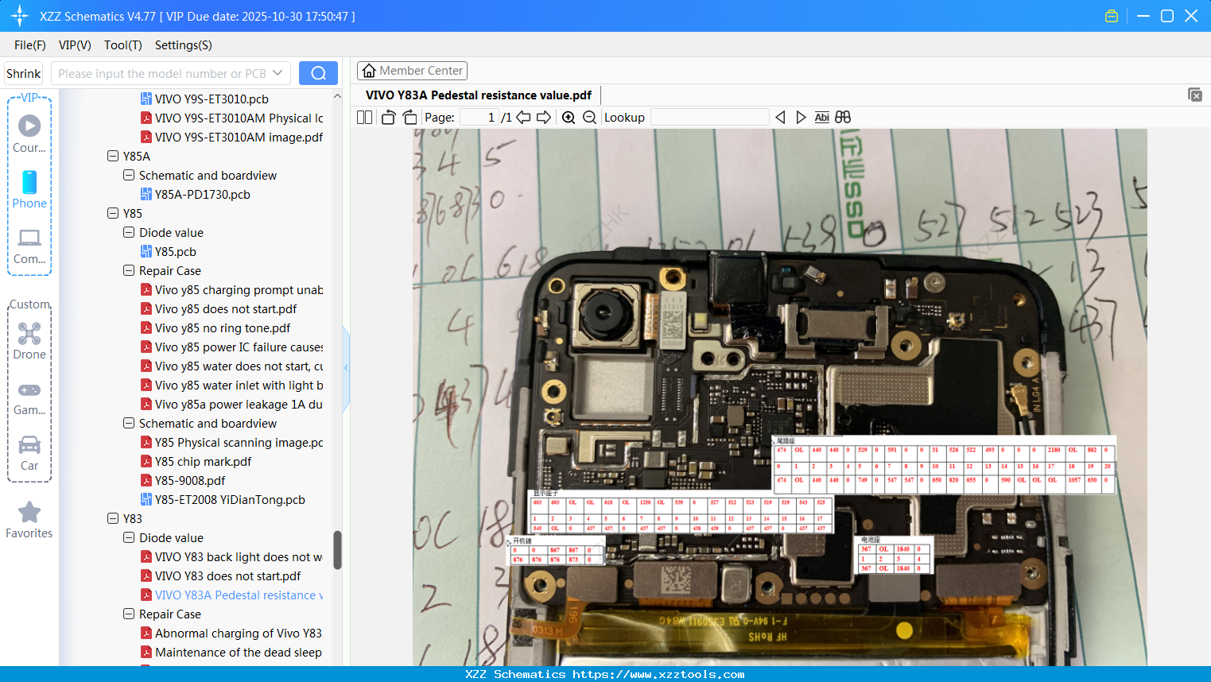Collapse Schematic and boardview under Y85A
This screenshot has width=1211, height=682.
click(x=129, y=176)
